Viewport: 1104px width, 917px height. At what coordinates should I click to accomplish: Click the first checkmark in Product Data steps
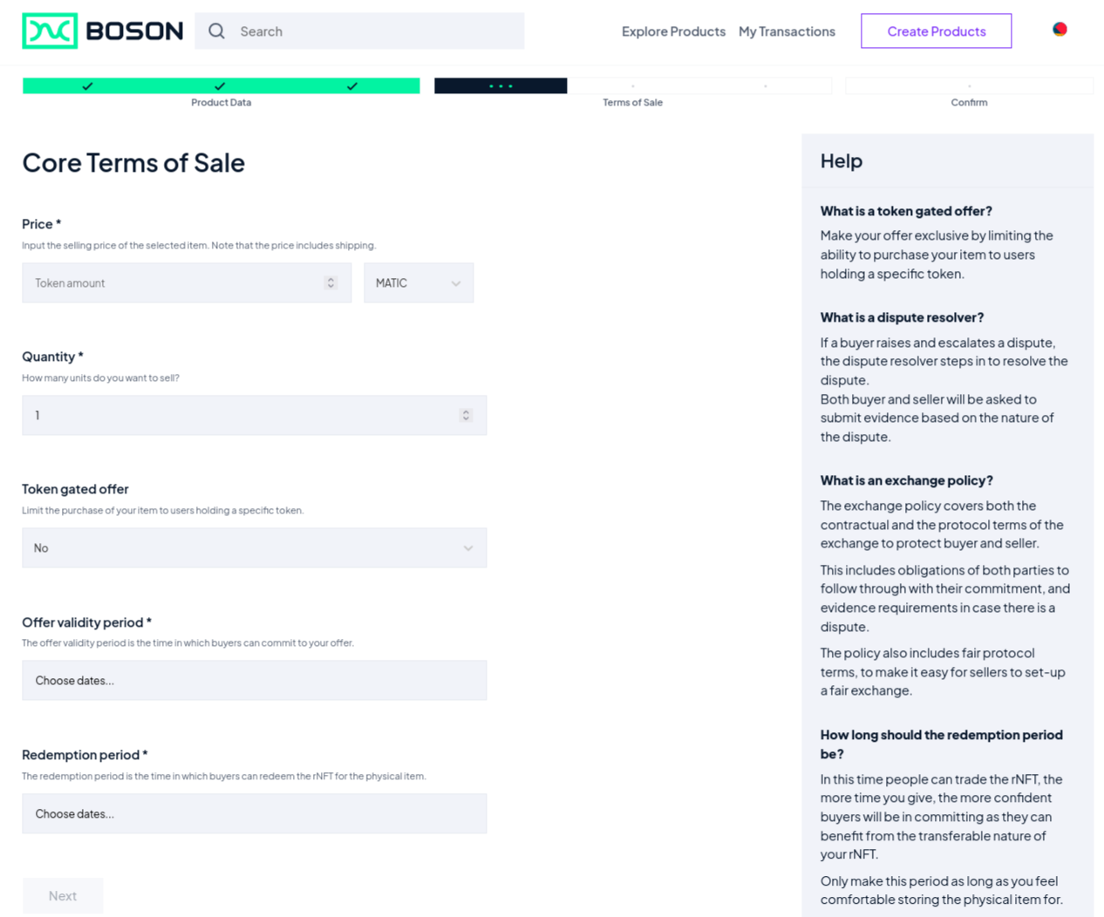pyautogui.click(x=88, y=85)
